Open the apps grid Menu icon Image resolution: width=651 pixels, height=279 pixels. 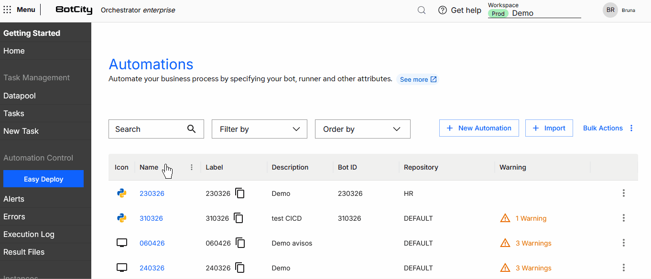tap(7, 10)
